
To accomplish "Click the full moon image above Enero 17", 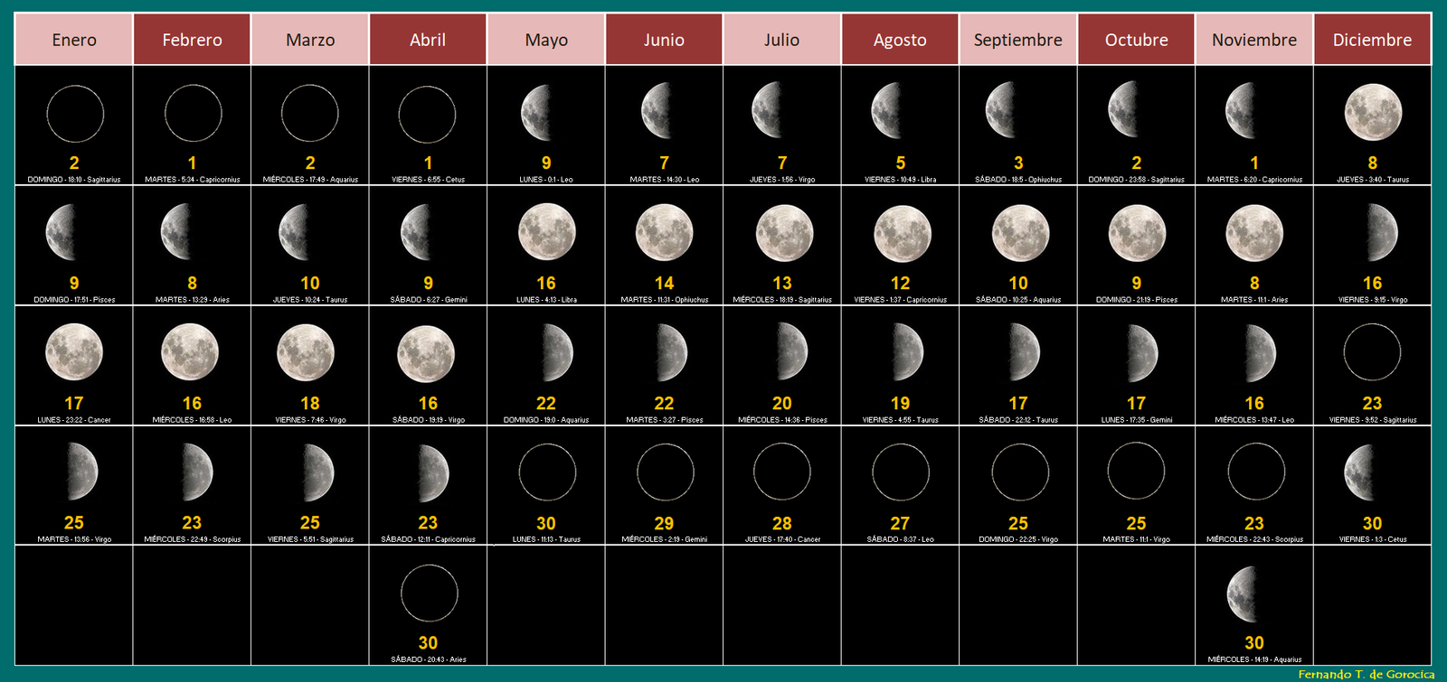I will 74,353.
